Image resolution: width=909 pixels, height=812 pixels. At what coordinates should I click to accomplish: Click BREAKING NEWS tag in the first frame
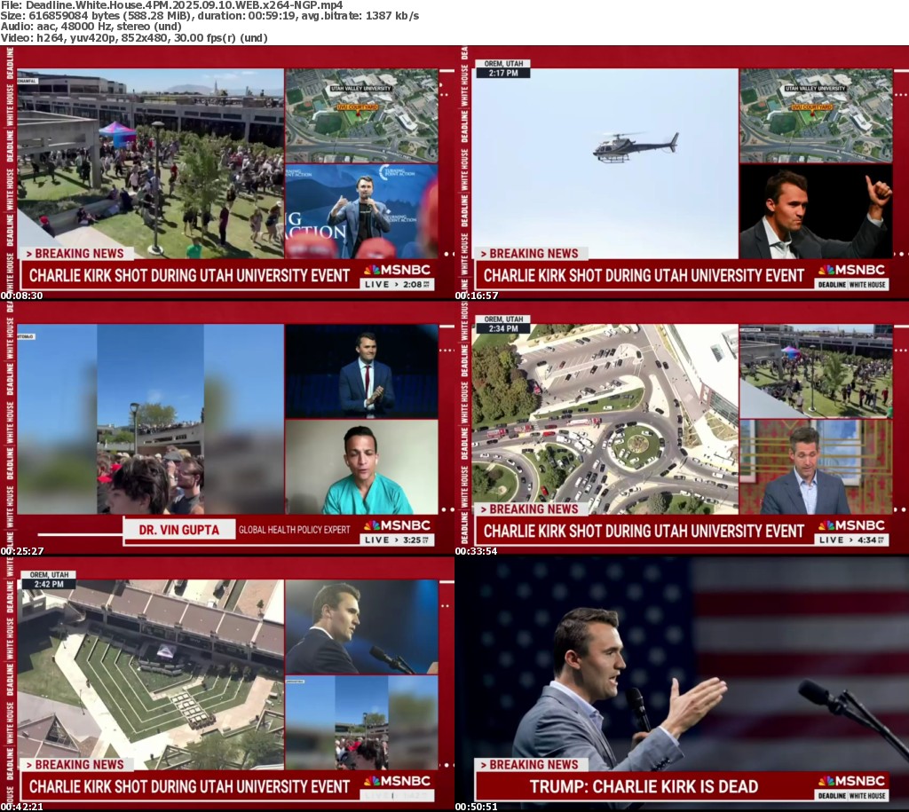click(x=76, y=254)
